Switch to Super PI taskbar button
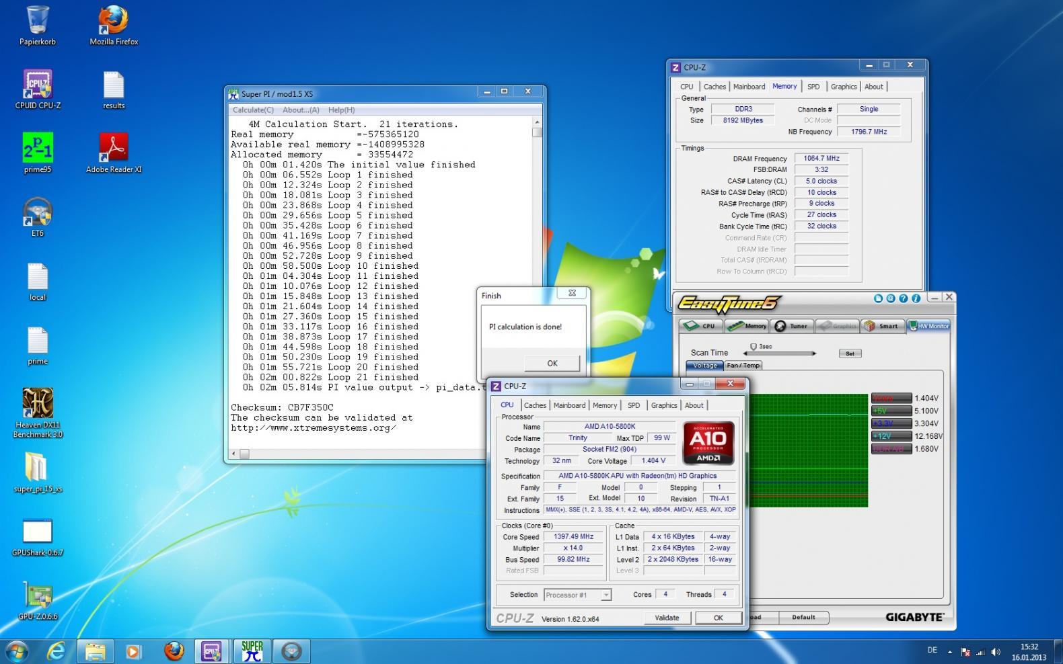 click(x=252, y=651)
